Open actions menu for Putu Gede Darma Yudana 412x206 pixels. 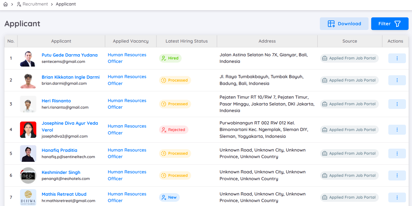[x=397, y=58]
